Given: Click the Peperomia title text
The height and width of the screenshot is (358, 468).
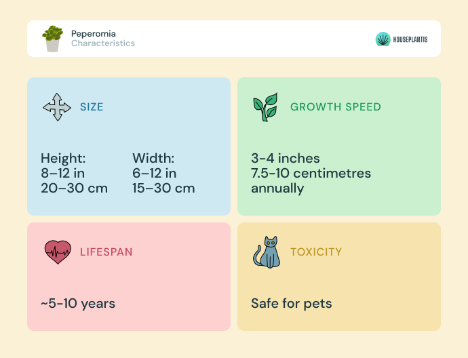Looking at the screenshot, I should 94,33.
